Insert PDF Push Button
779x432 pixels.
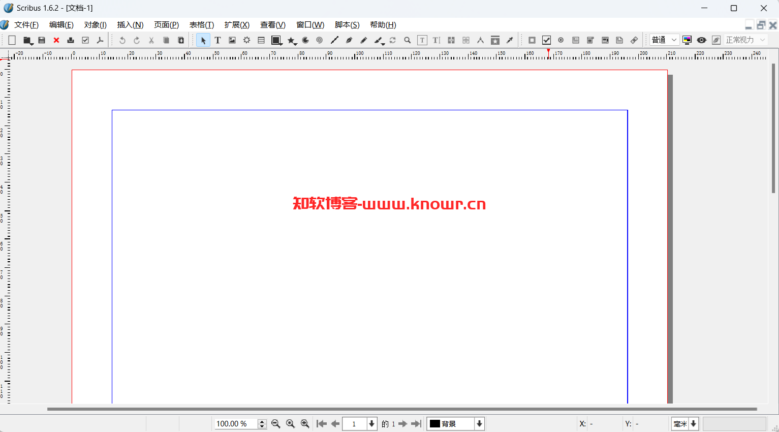pos(532,40)
